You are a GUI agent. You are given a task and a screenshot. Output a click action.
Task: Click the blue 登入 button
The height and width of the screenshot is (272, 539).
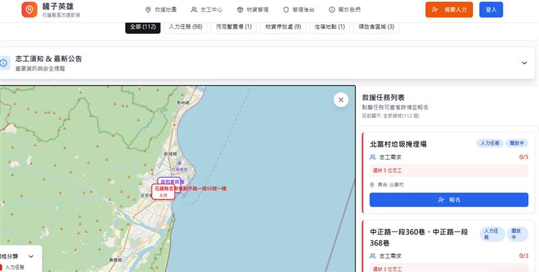(491, 9)
